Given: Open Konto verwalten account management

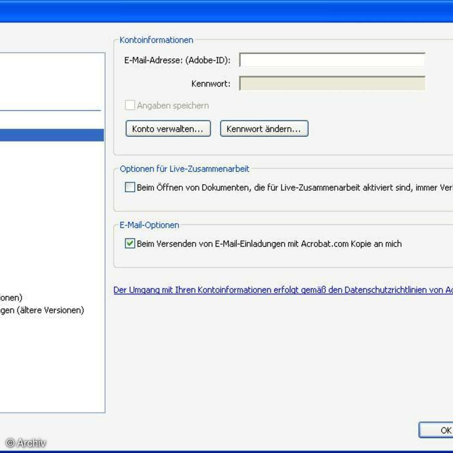Looking at the screenshot, I should click(x=168, y=129).
